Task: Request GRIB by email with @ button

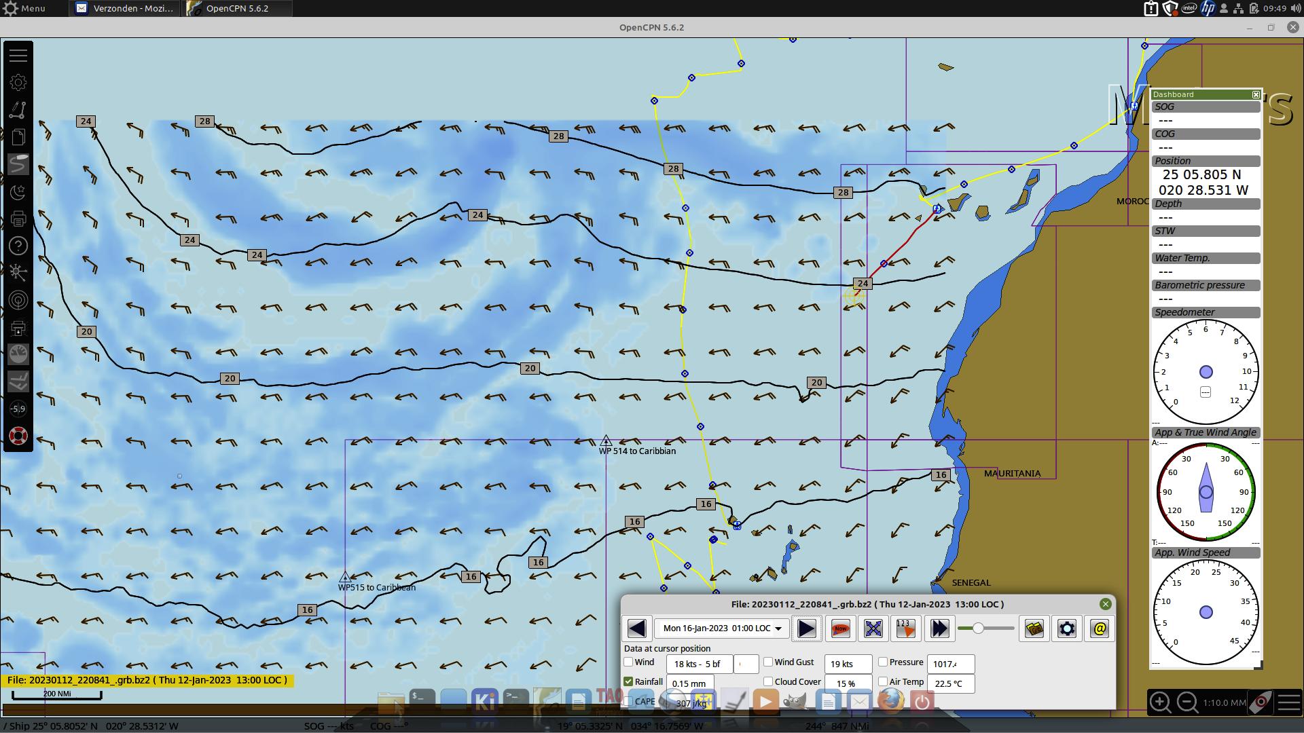Action: tap(1100, 628)
